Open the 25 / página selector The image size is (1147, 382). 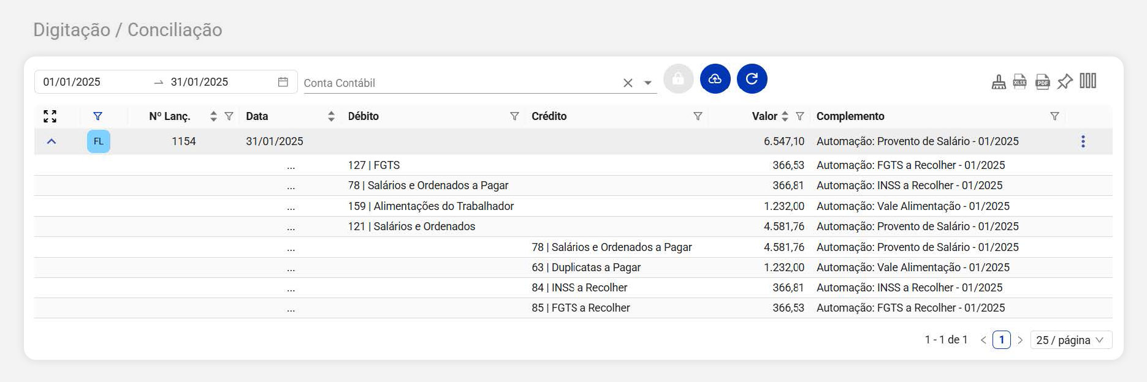point(1070,340)
